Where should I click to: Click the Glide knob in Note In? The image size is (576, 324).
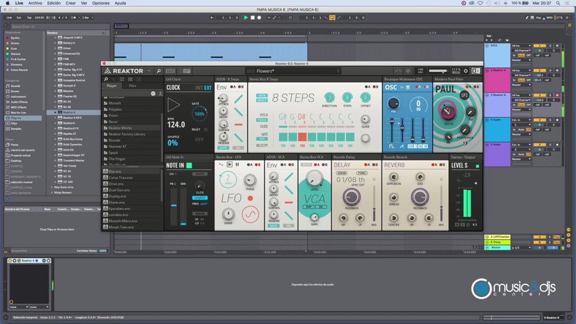coord(199,185)
